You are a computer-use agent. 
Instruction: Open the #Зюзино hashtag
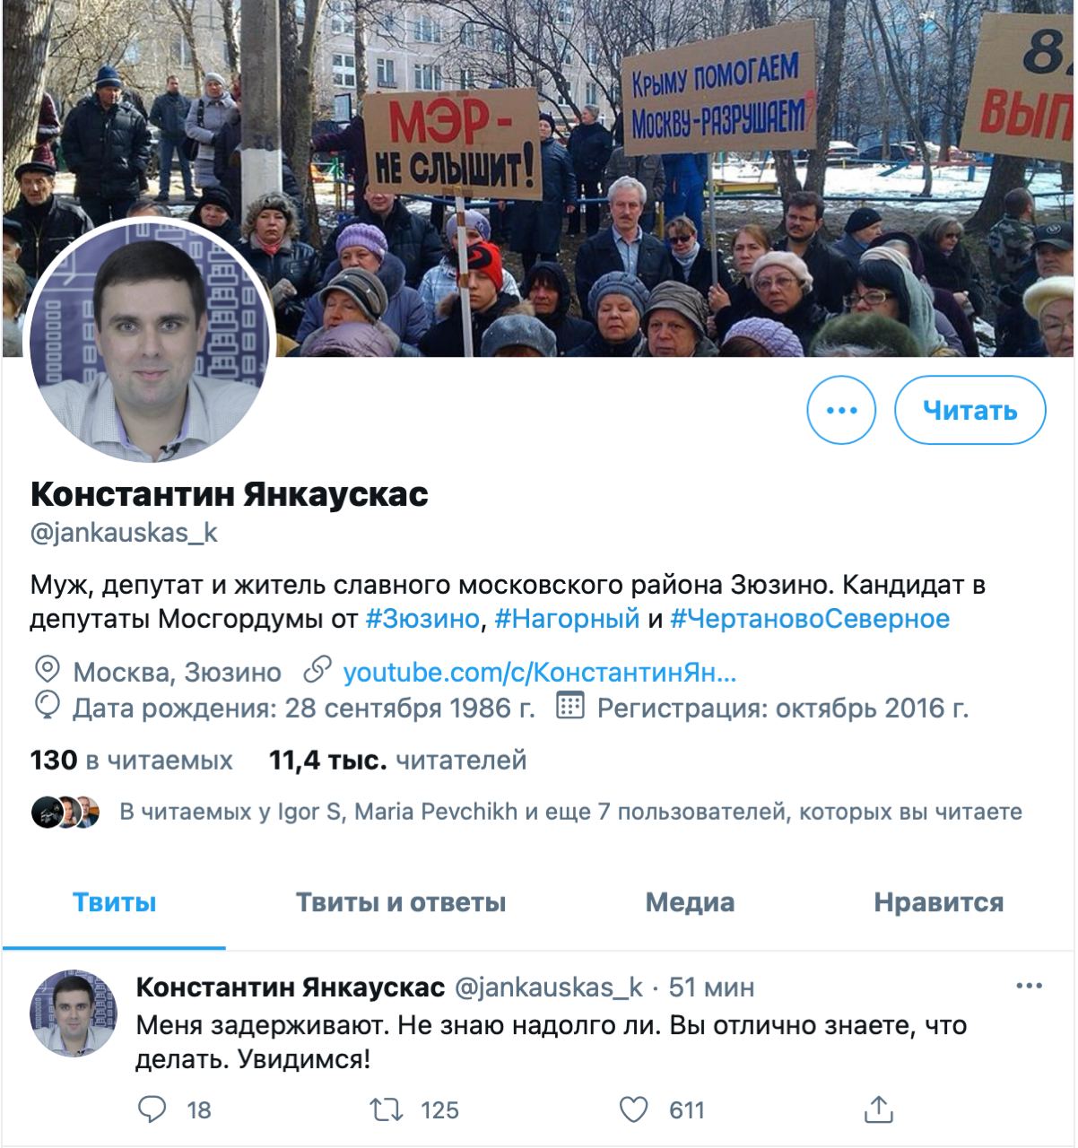pos(422,619)
